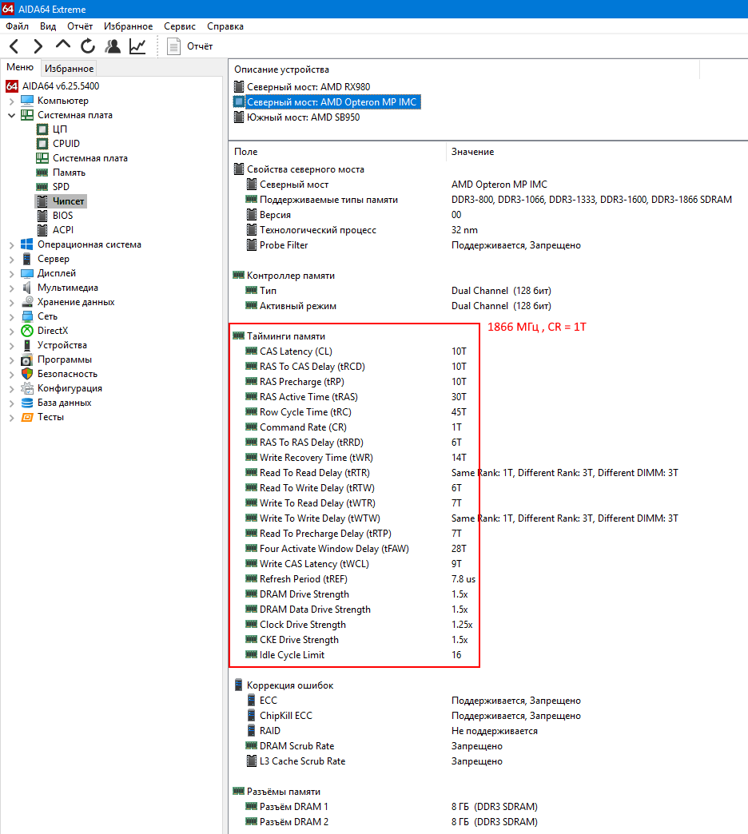This screenshot has width=748, height=834.
Task: Select the ЦП processor icon
Action: coord(42,129)
